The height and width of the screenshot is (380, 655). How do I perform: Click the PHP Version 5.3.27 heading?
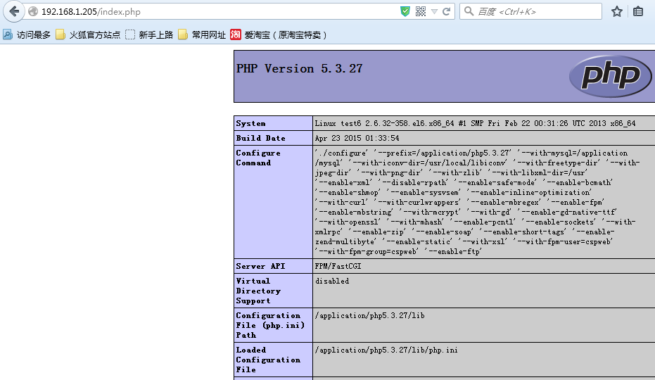click(x=300, y=68)
